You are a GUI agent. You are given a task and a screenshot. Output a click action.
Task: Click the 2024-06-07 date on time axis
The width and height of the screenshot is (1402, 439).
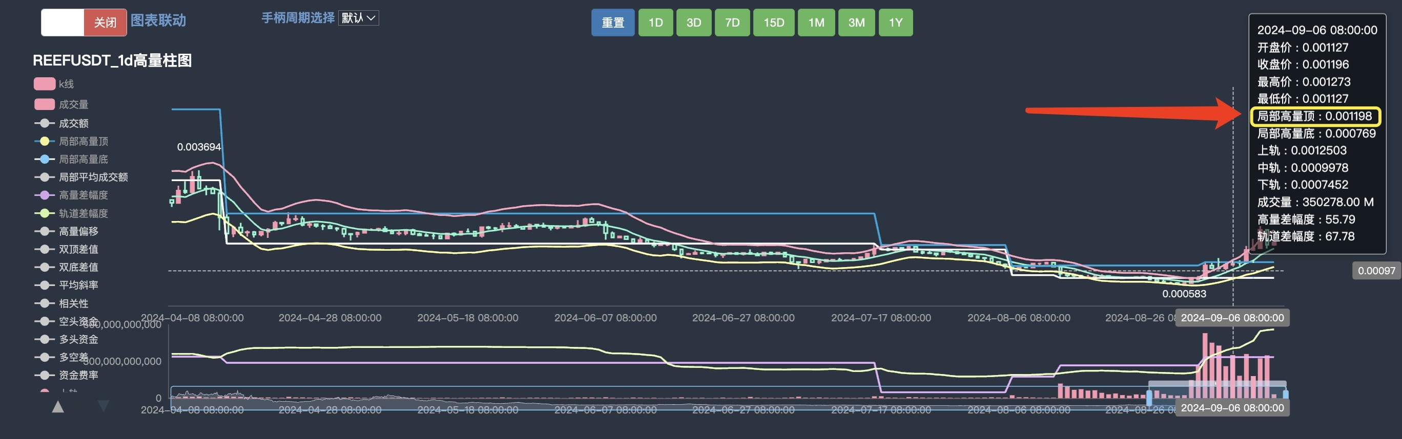coord(605,318)
